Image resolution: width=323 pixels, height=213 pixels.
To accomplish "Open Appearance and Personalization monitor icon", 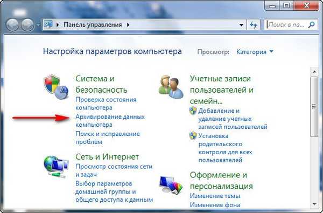I will click(171, 185).
